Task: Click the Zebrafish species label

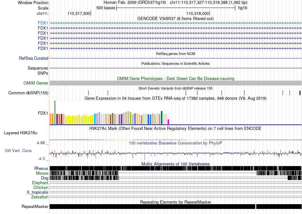Action: click(40, 197)
